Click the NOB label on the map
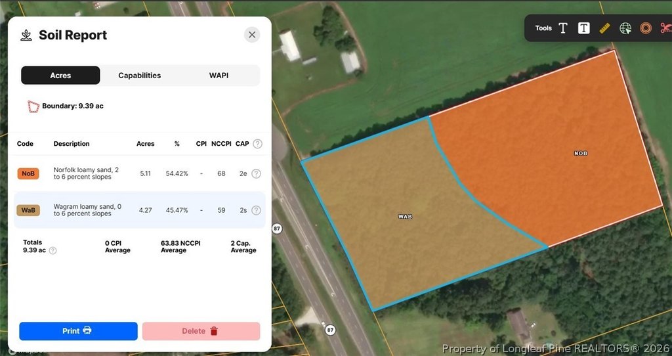The image size is (672, 356). [x=581, y=153]
